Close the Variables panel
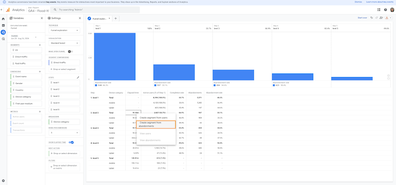 click(x=42, y=18)
